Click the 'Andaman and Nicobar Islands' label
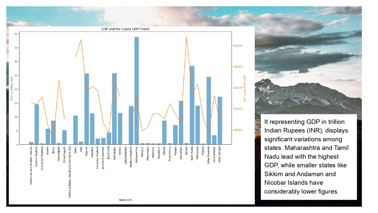378x213 pixels. [x=31, y=166]
